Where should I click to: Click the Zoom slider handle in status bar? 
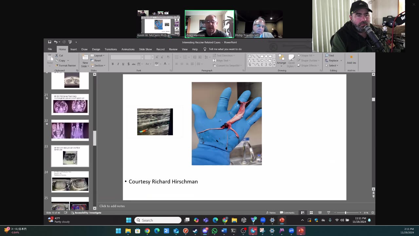346,213
